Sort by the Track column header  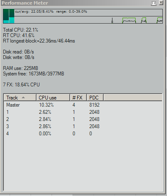(x=20, y=97)
